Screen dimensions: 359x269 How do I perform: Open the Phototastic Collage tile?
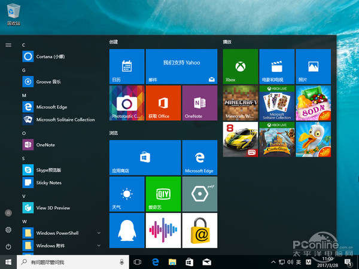point(127,103)
